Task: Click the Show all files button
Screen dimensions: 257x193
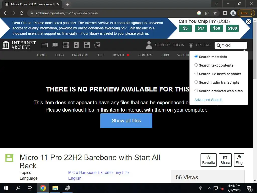Action: pyautogui.click(x=126, y=121)
